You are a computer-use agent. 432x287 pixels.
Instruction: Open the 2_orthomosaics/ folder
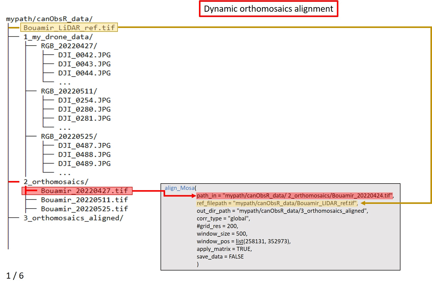pyautogui.click(x=56, y=182)
